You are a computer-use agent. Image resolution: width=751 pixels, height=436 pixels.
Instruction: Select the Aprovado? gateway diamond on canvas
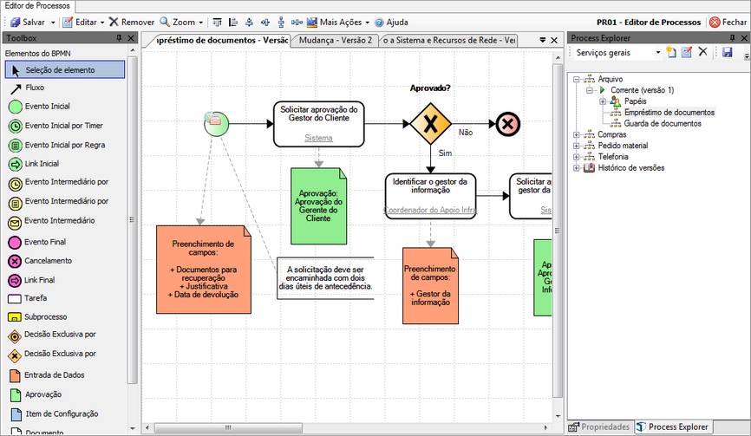click(431, 124)
